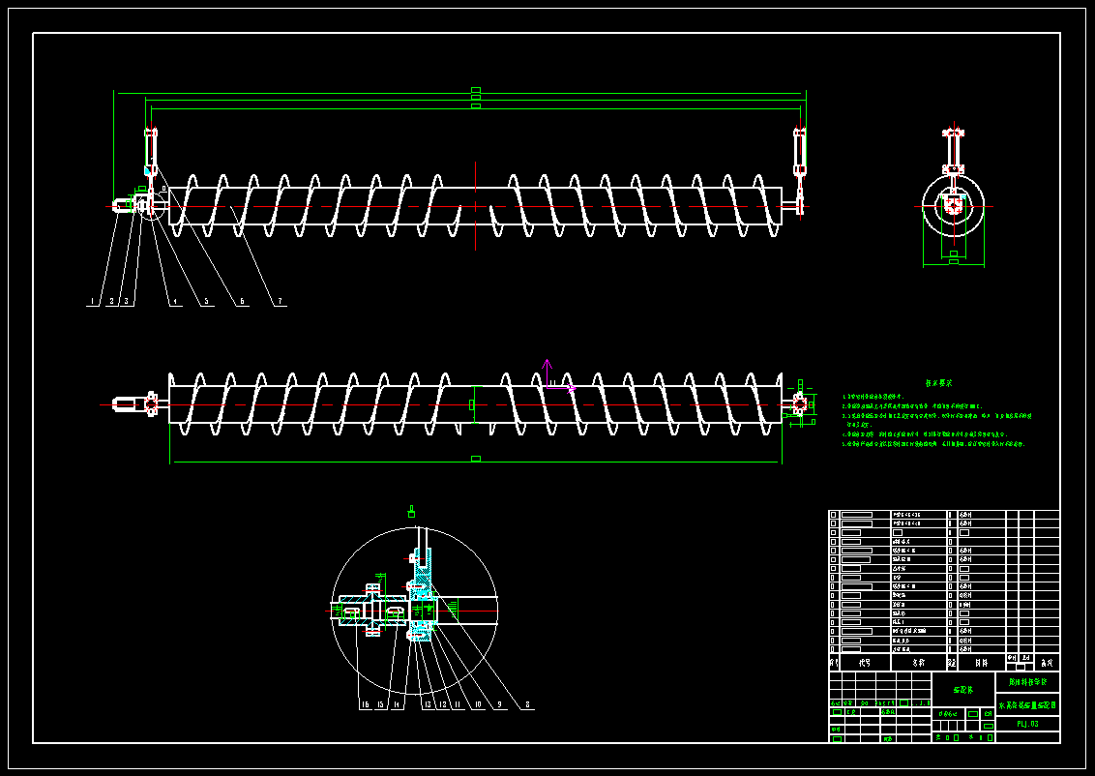
Task: Click the PLJ.03 drawing number text
Action: (x=1027, y=725)
